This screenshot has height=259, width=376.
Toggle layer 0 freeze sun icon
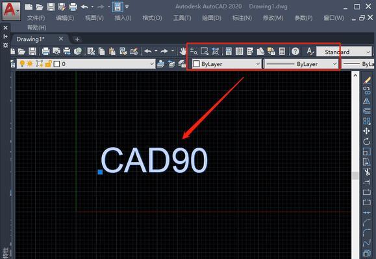[x=30, y=63]
